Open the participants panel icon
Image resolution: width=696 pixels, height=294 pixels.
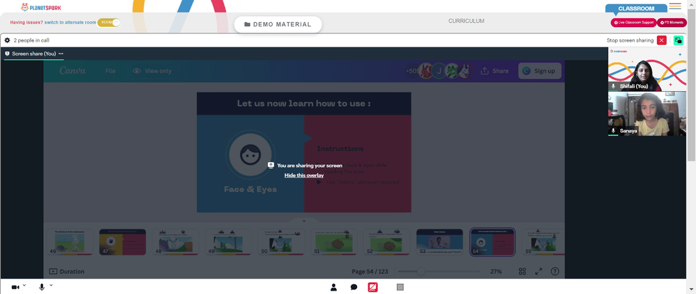coord(334,287)
